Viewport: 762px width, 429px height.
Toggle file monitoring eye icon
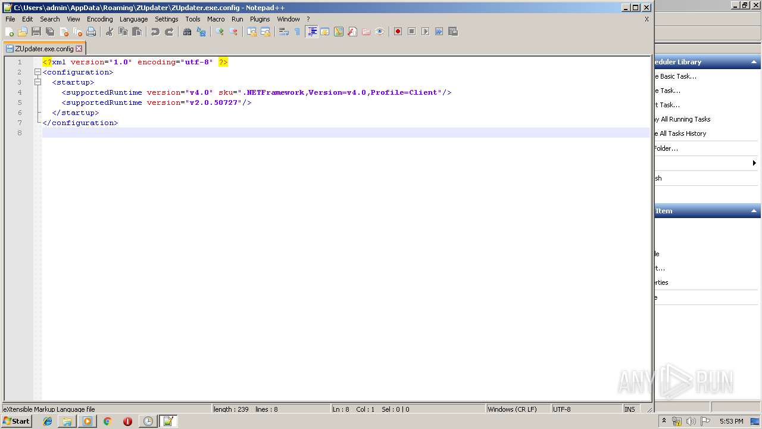point(380,32)
